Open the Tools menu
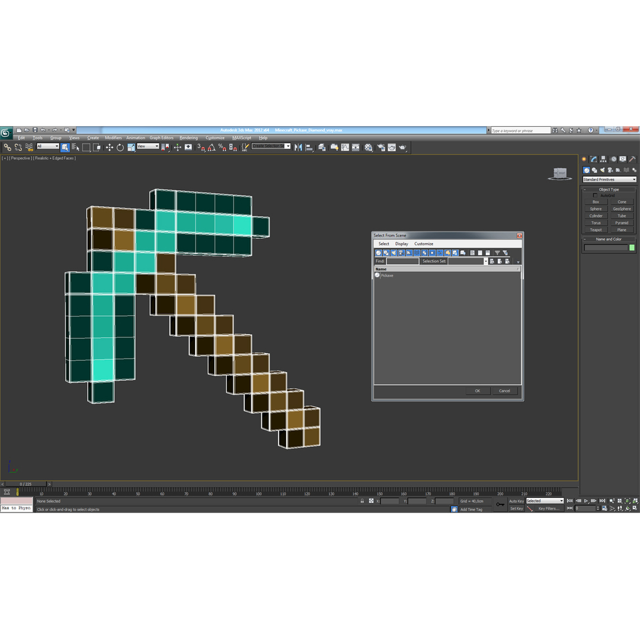This screenshot has height=640, width=640. click(x=37, y=138)
